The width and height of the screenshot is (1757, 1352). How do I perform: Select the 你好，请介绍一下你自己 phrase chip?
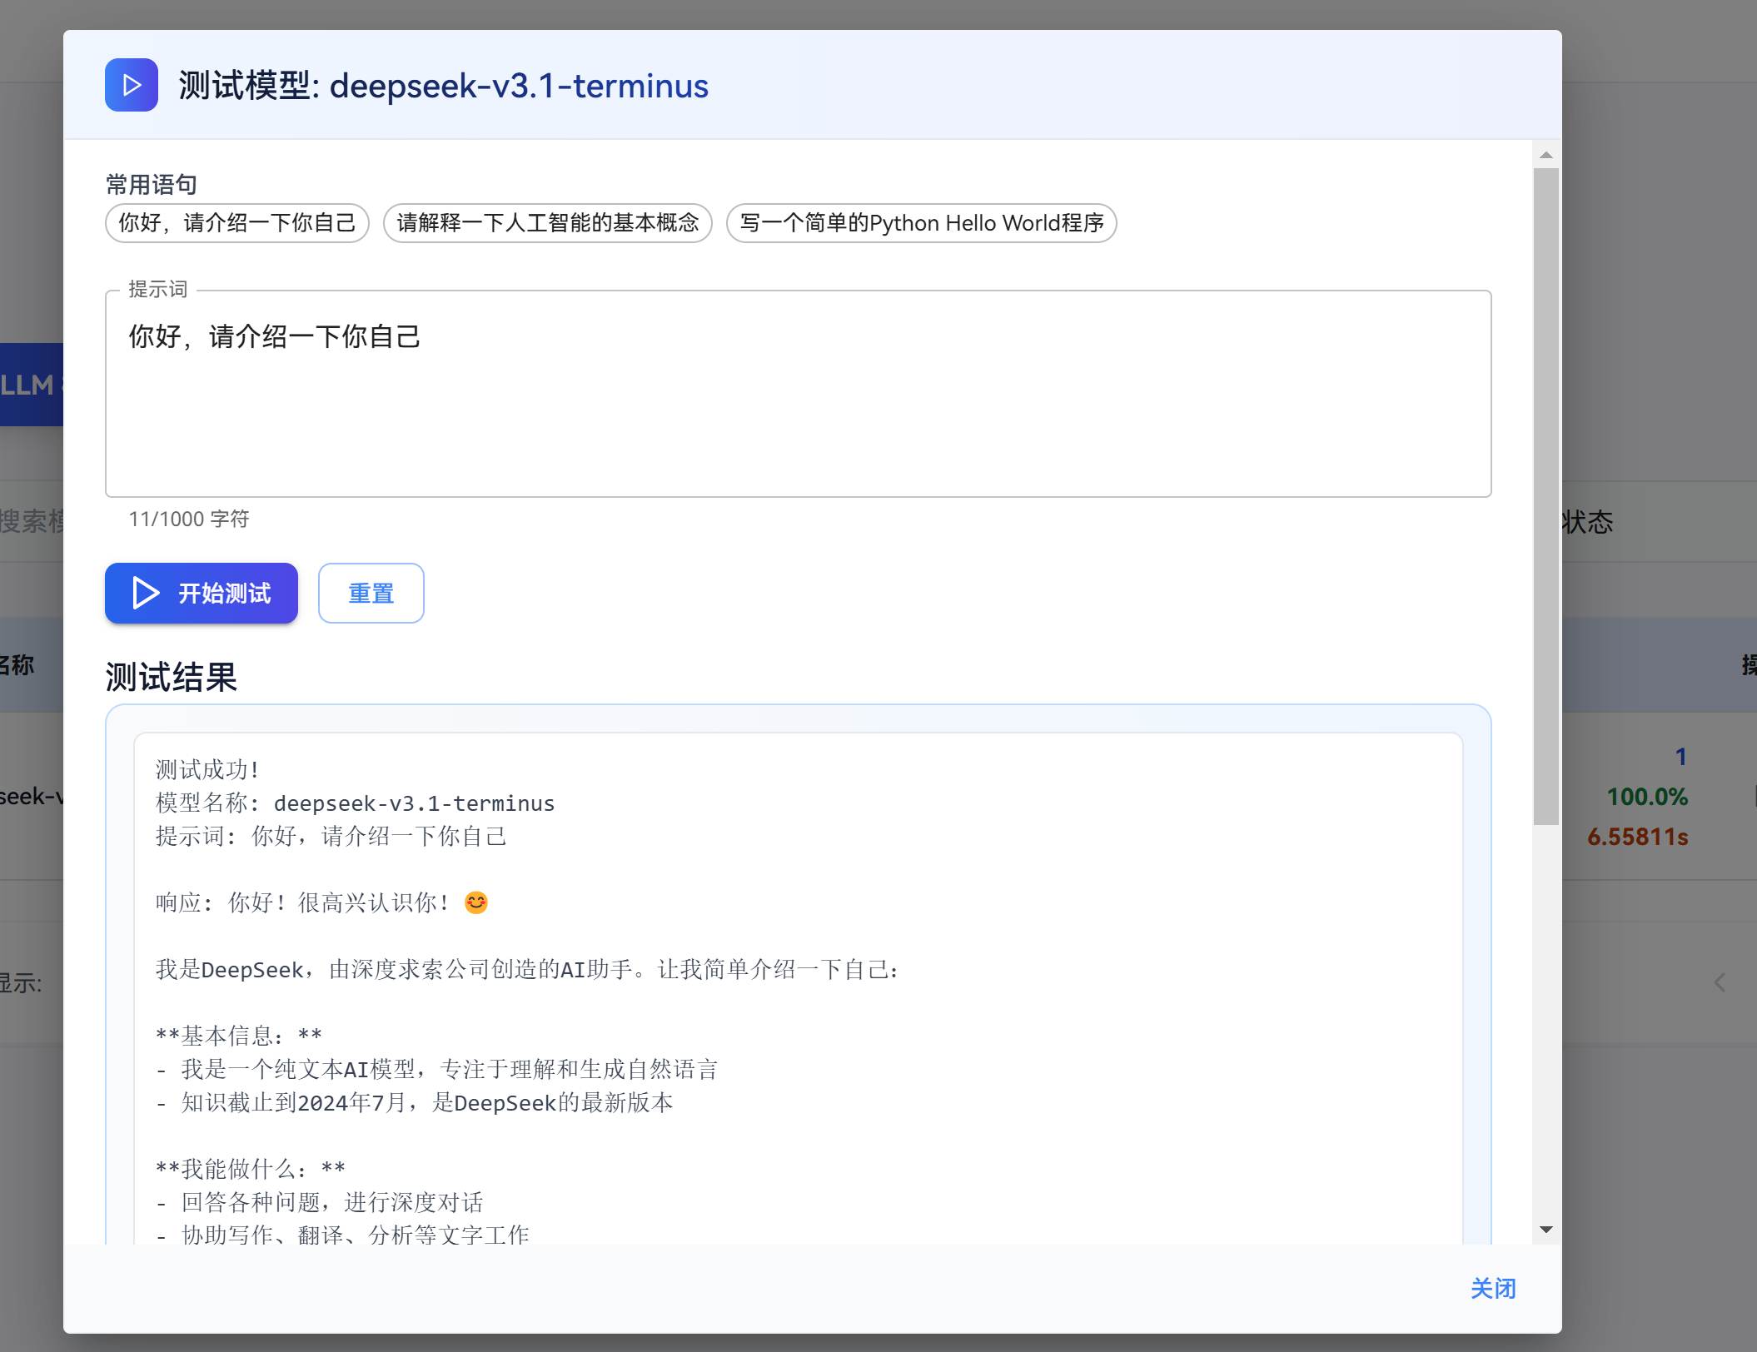[x=237, y=223]
